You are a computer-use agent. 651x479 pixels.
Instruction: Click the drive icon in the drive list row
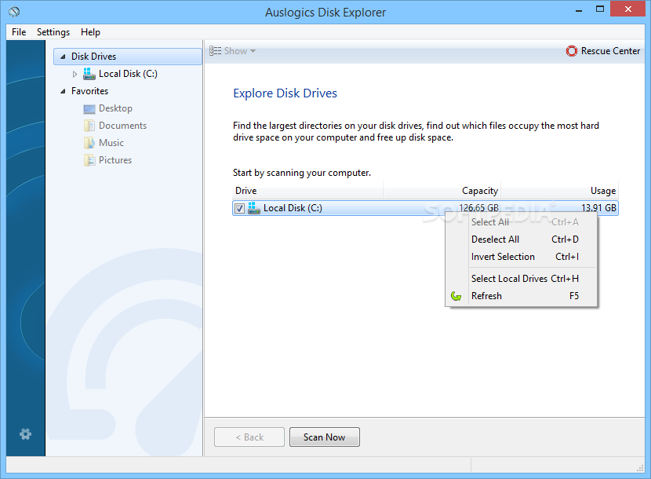click(253, 208)
